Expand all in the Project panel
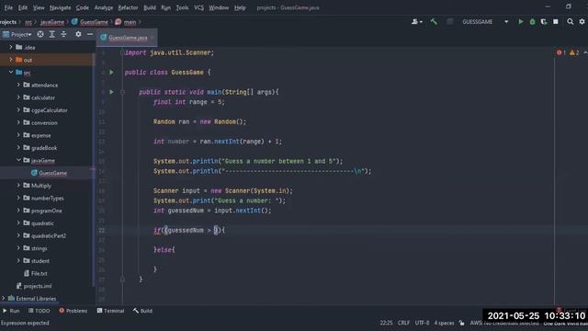The height and width of the screenshot is (331, 588). (52, 34)
